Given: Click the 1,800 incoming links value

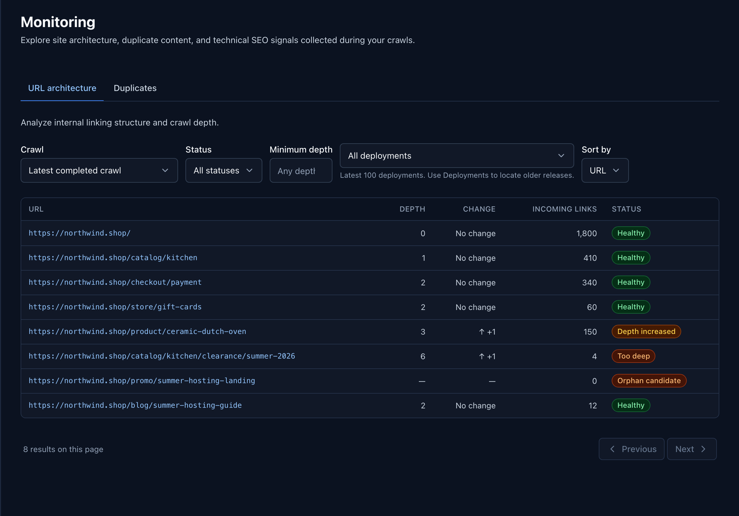Looking at the screenshot, I should click(586, 233).
